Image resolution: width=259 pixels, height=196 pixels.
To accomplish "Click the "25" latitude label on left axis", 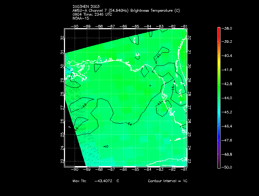I will point(62,135).
